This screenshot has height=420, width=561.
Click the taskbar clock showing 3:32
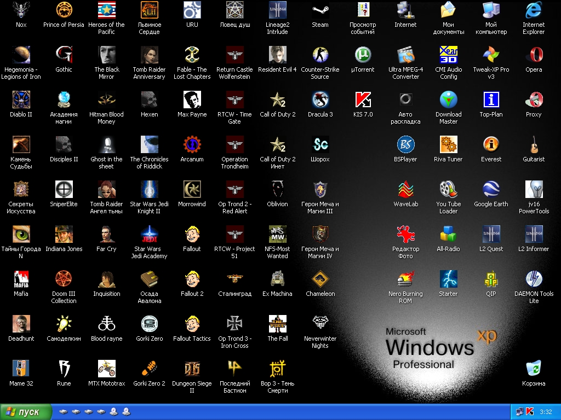point(546,412)
